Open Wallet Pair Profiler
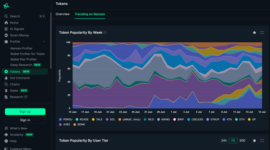The width and height of the screenshot is (270, 150). 23,59
